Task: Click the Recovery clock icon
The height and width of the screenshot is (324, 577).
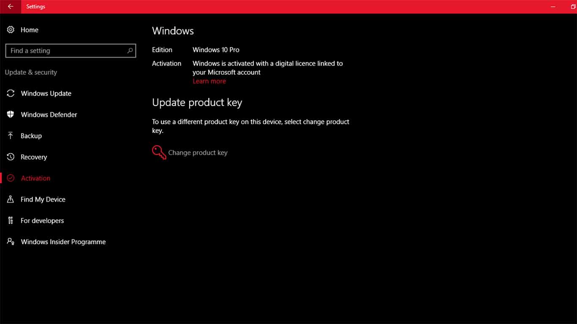Action: (11, 157)
